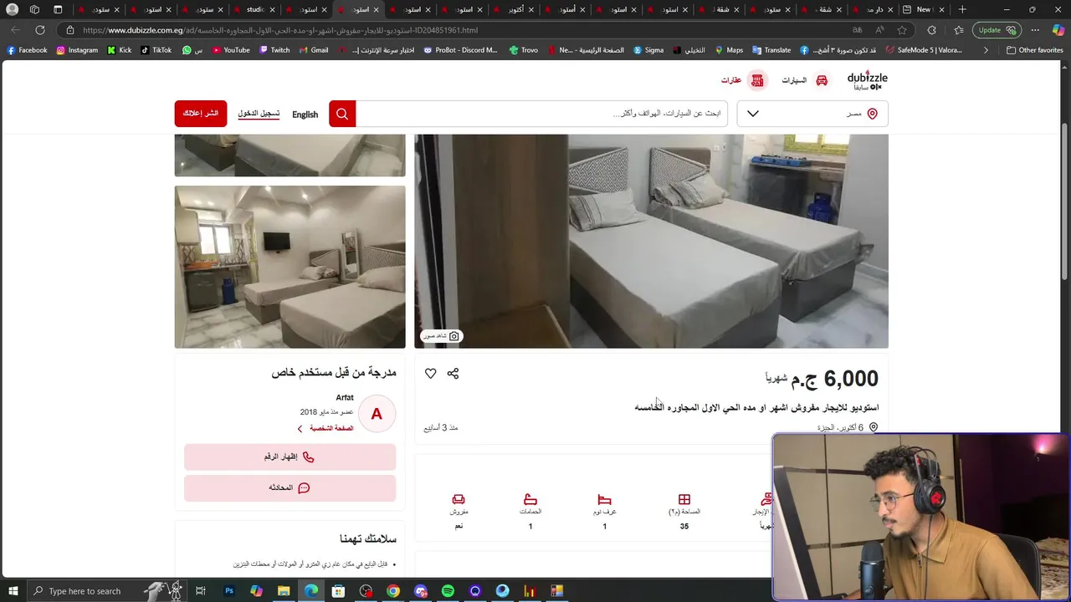The width and height of the screenshot is (1071, 602).
Task: Click the إظهار الرقم show number button
Action: tap(290, 457)
